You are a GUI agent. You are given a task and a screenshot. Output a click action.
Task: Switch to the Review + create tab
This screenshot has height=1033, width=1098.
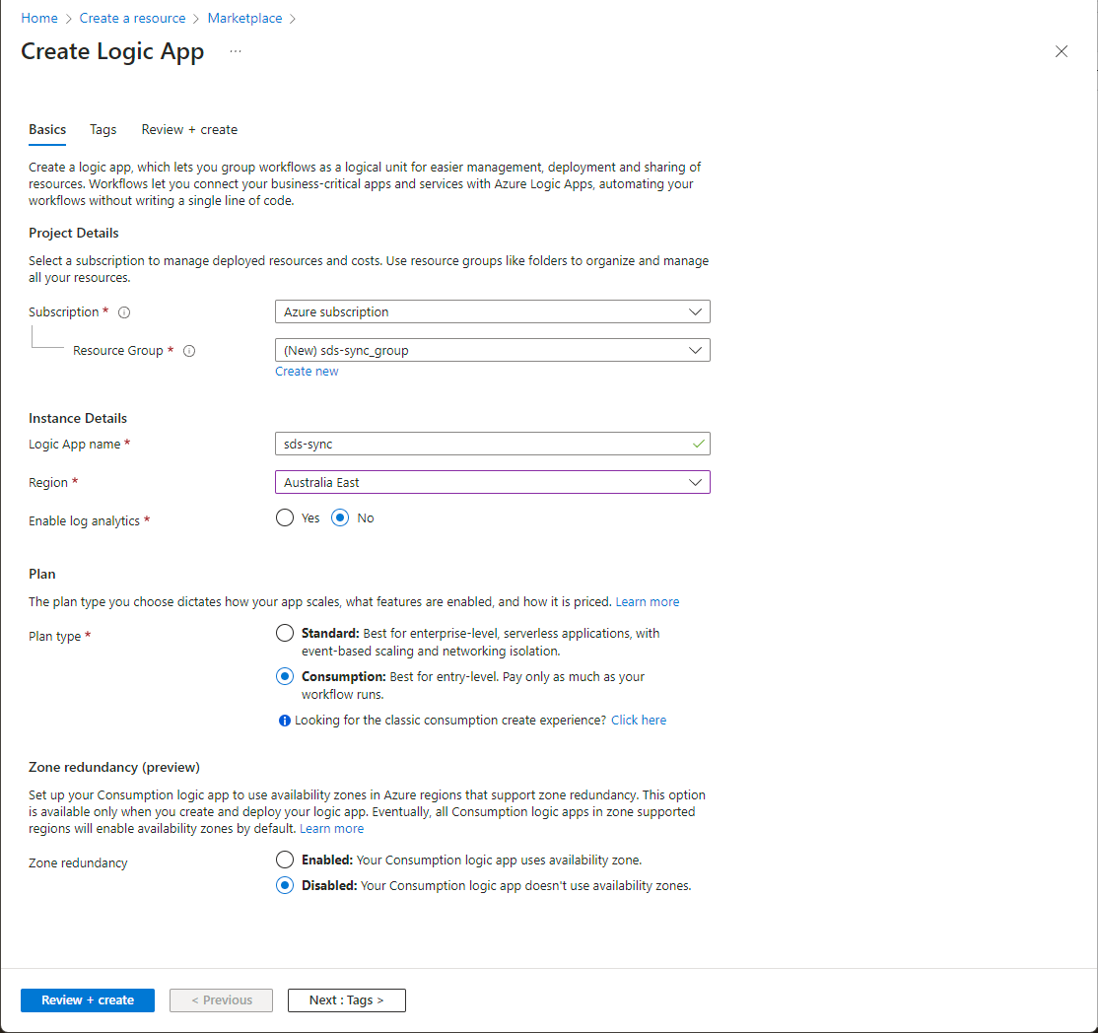[x=188, y=129]
